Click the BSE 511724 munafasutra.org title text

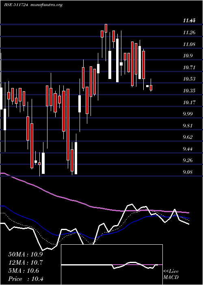point(33,5)
